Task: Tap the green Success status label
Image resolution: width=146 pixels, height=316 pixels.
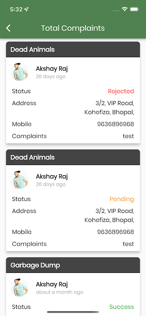Action: click(x=122, y=307)
